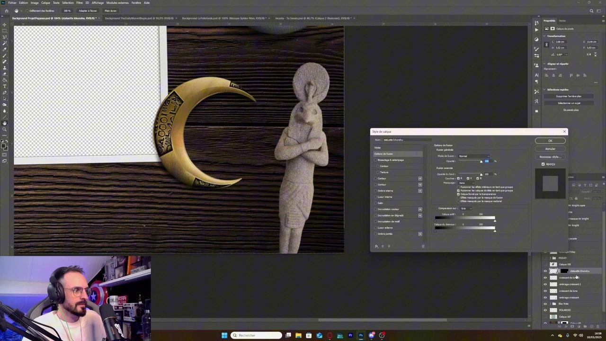Open Premiere Pro from the Windows taskbar
This screenshot has width=606, height=341.
(x=350, y=335)
